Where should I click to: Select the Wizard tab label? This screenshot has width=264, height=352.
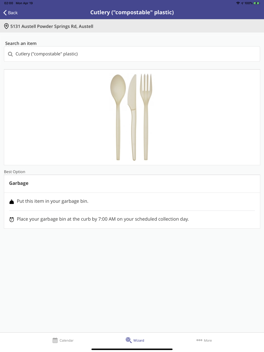139,340
